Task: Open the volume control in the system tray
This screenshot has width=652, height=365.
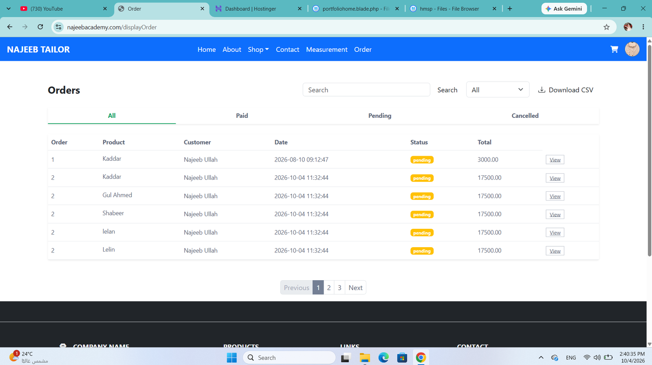Action: 597,358
